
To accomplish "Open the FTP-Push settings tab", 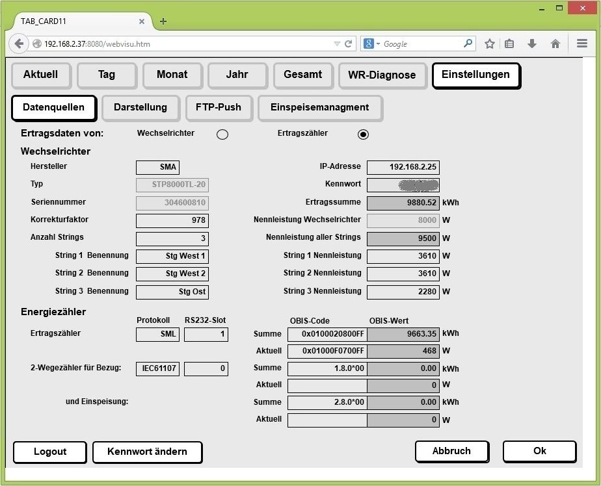I will point(218,108).
